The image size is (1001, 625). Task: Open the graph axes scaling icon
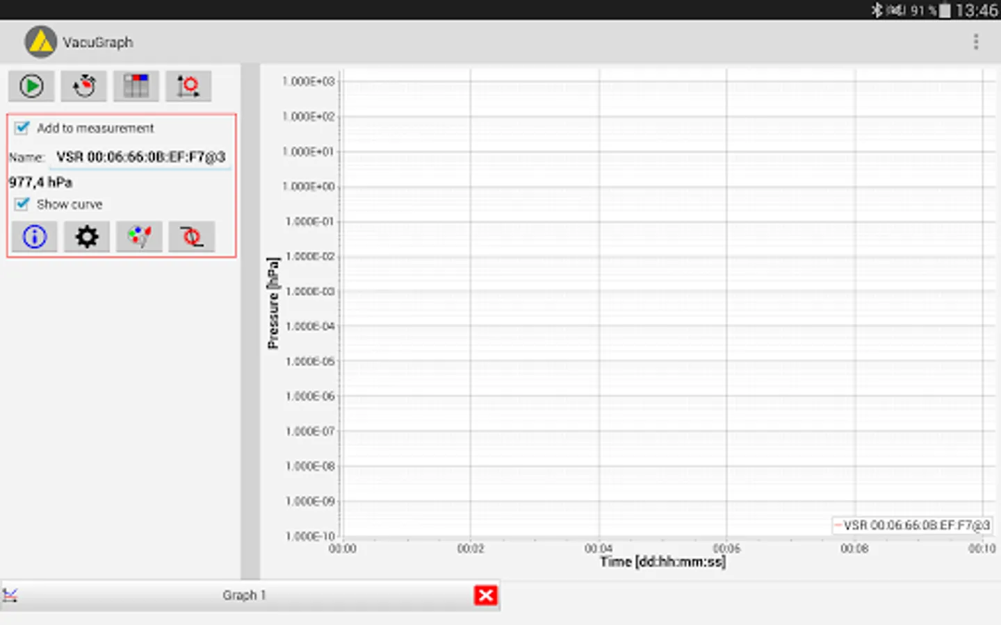click(188, 85)
